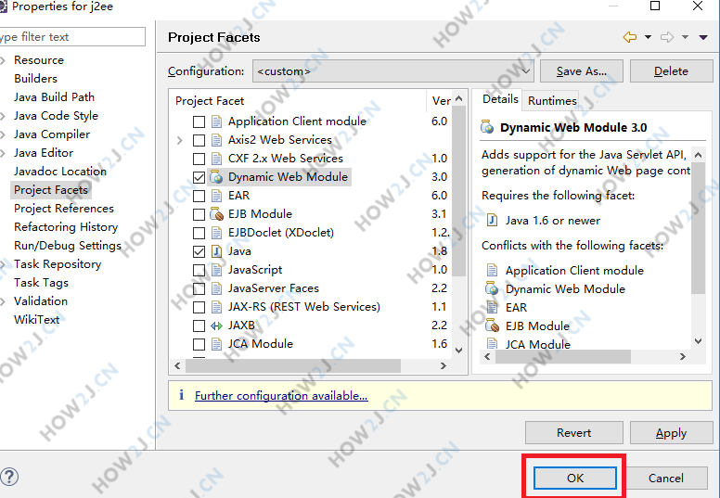Confirm with the OK button
The height and width of the screenshot is (498, 720).
[575, 478]
